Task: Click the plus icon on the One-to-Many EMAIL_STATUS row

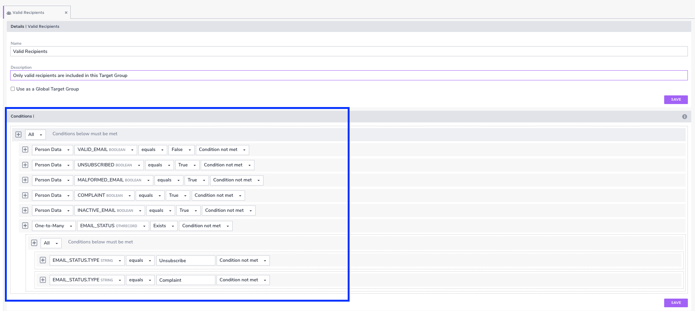Action: [25, 226]
